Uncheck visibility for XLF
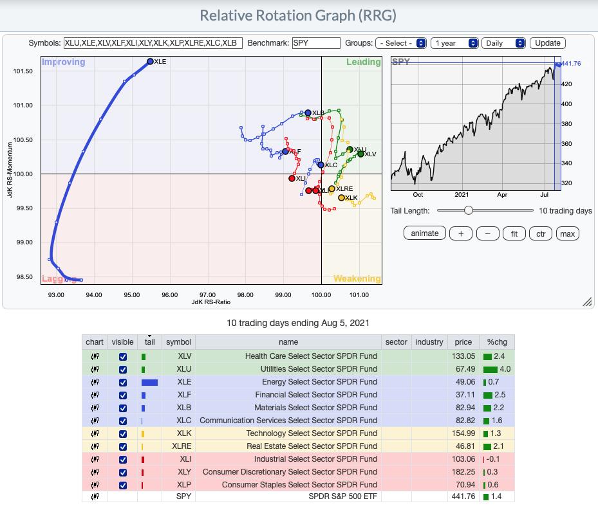598x508 pixels. pos(123,395)
